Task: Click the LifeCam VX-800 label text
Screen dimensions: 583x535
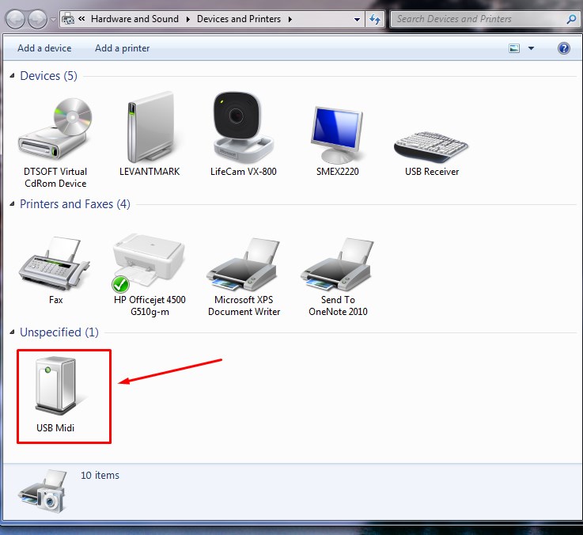Action: (243, 172)
